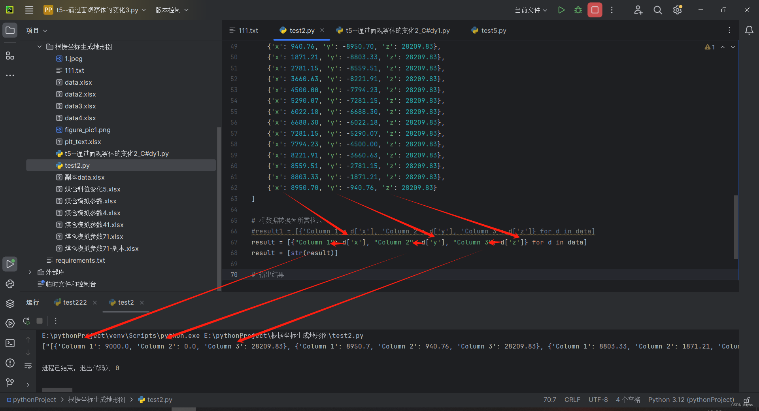This screenshot has width=759, height=411.
Task: Close the test222 run tab
Action: pyautogui.click(x=95, y=303)
